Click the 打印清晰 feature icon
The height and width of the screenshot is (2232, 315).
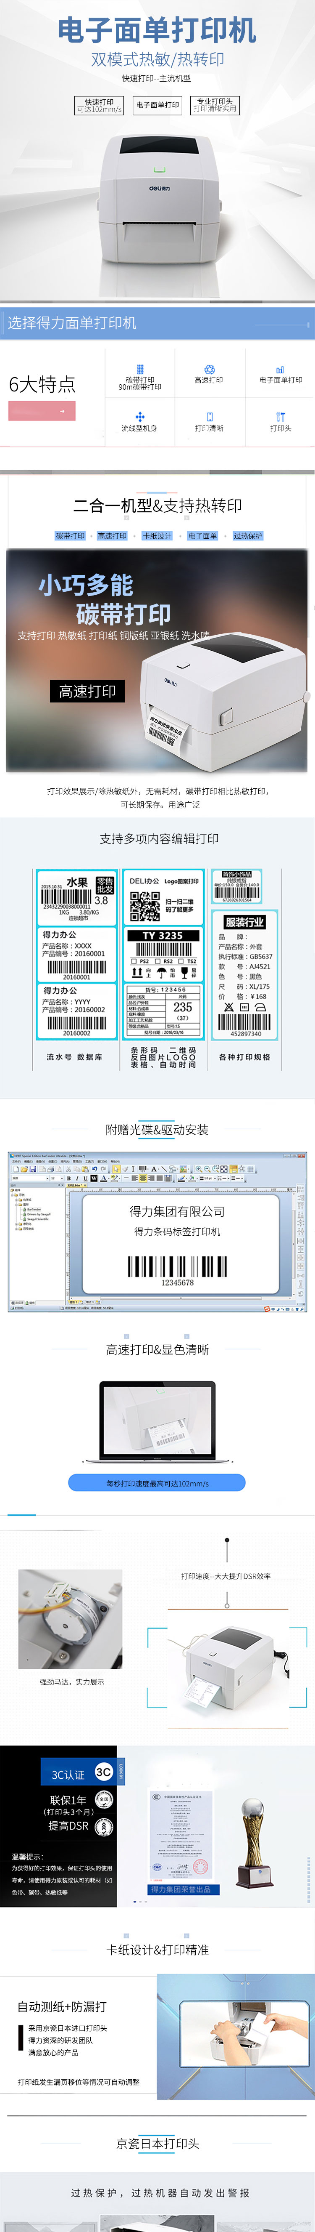coord(209,417)
